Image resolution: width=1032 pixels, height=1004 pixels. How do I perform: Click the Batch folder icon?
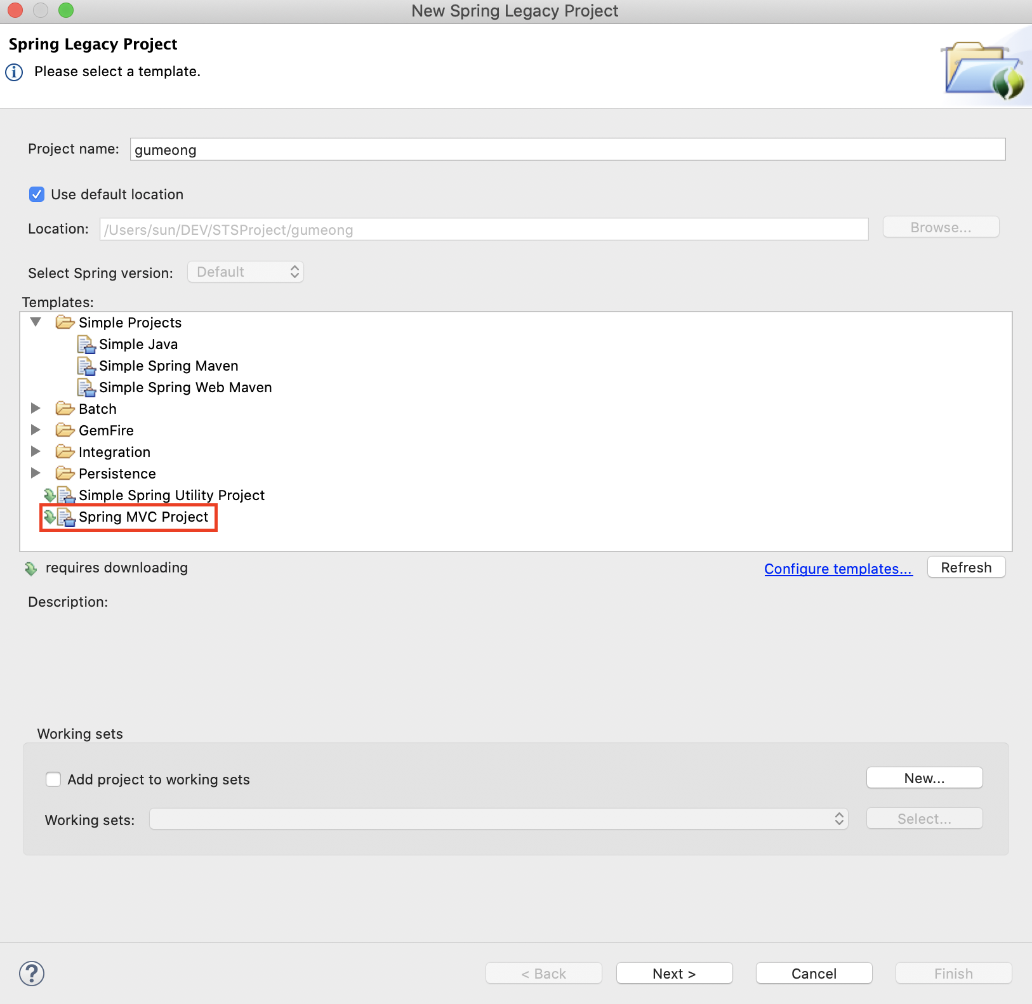coord(65,408)
